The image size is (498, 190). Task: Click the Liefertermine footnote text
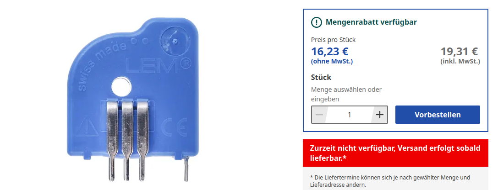[390, 181]
